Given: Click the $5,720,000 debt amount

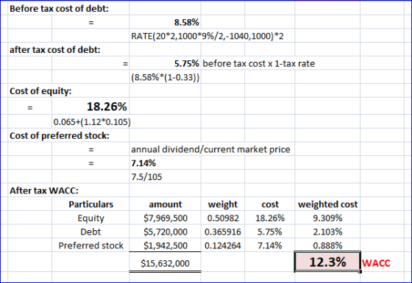Looking at the screenshot, I should (x=166, y=232).
